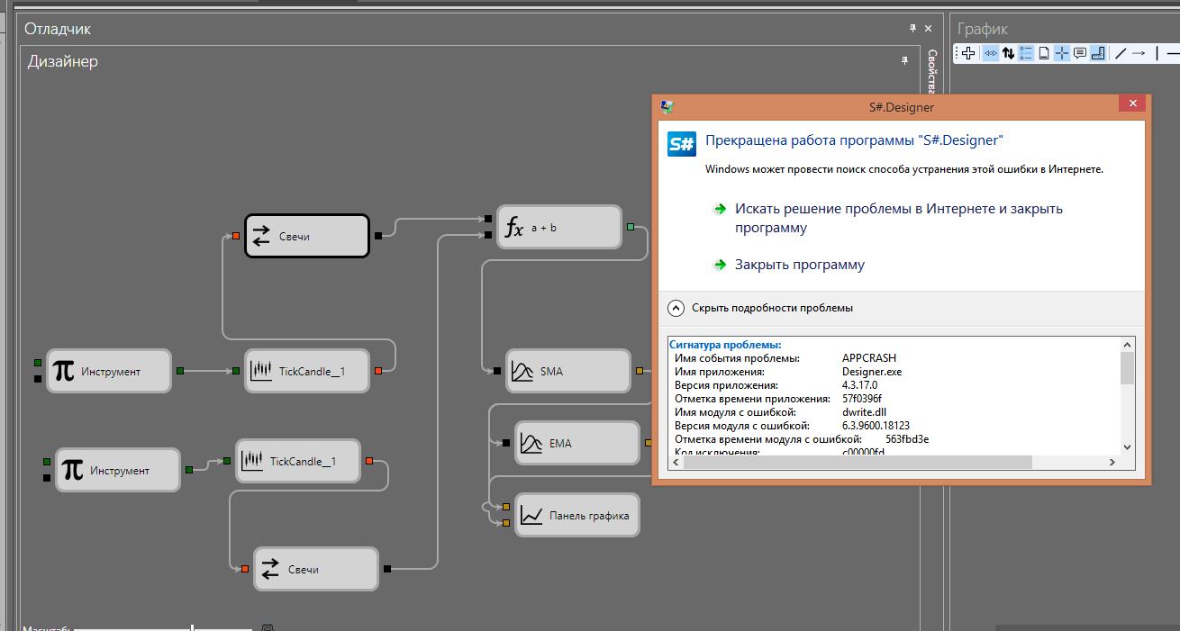
Task: Toggle the chart auto-scroll arrows icon
Action: tap(990, 53)
